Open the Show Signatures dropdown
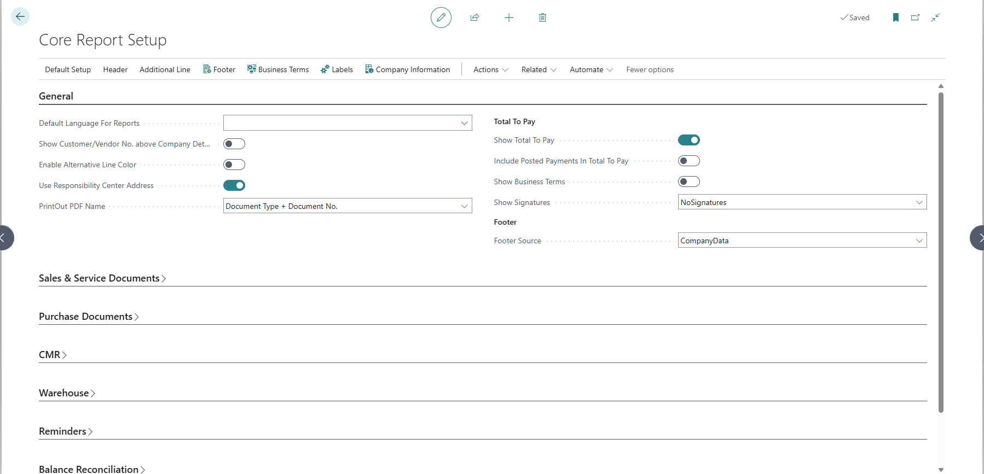This screenshot has width=984, height=474. pyautogui.click(x=802, y=202)
